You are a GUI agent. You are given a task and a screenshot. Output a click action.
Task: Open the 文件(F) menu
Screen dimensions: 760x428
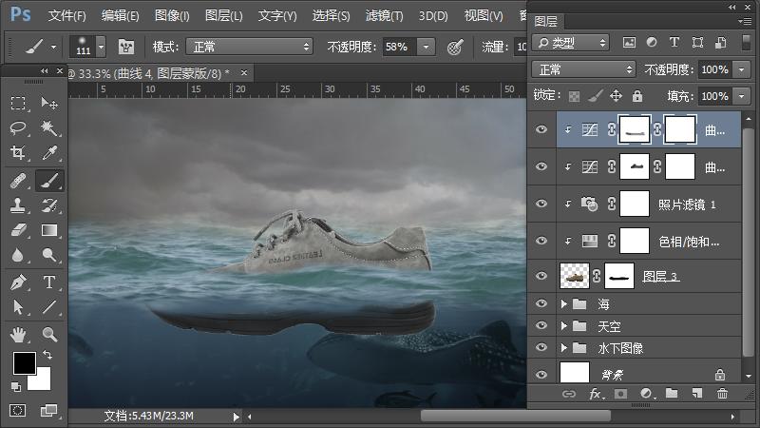(x=66, y=15)
